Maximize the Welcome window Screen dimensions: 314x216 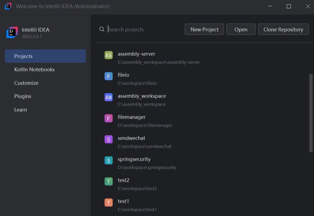(289, 6)
